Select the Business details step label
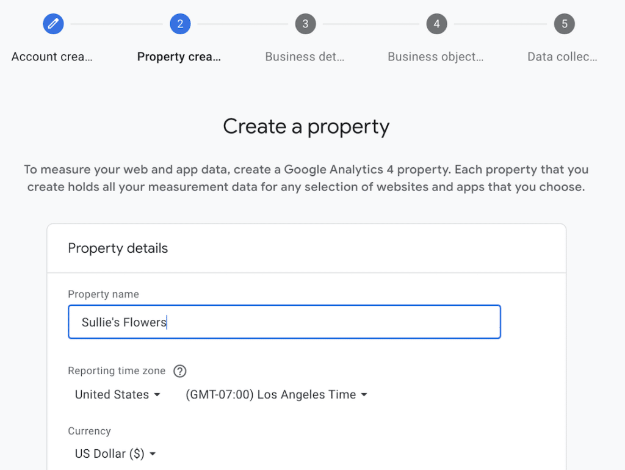The height and width of the screenshot is (470, 625). click(305, 56)
